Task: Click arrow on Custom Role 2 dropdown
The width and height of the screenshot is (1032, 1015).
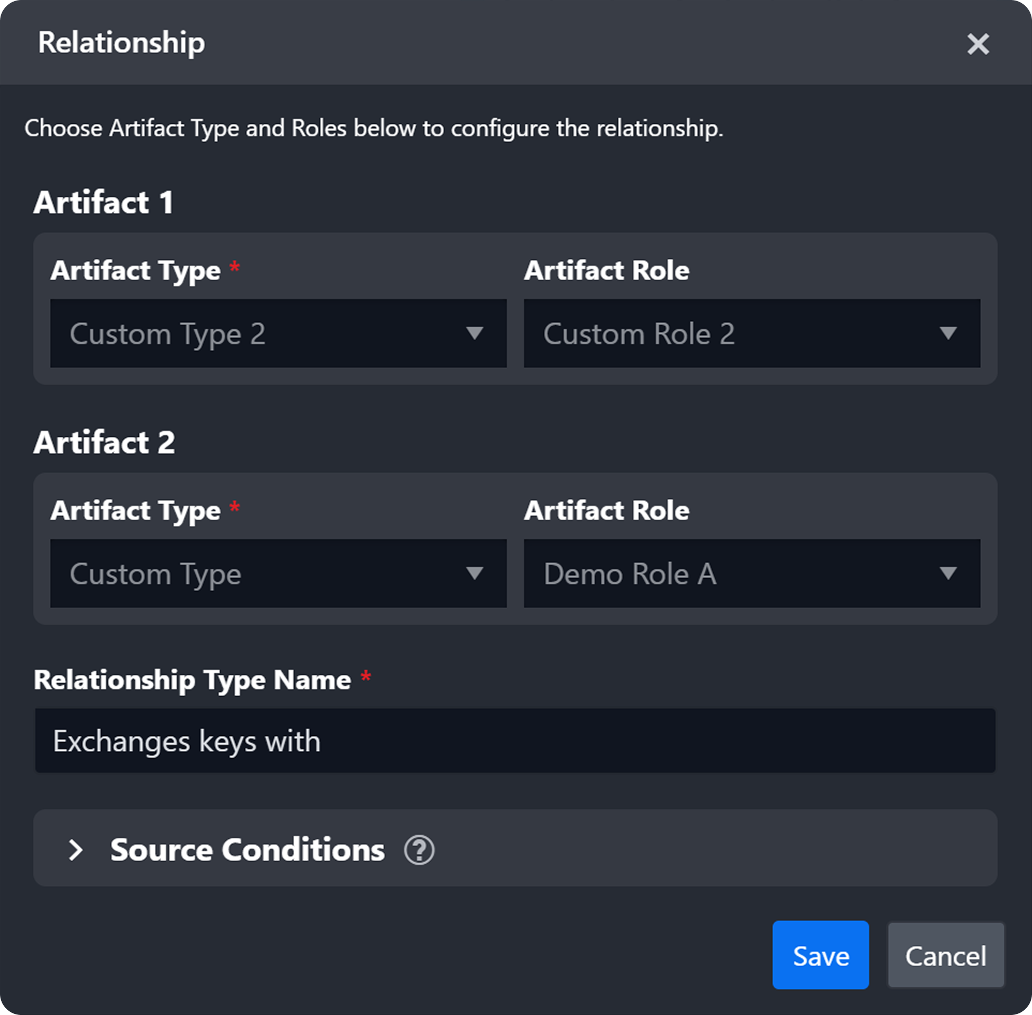Action: [x=948, y=333]
